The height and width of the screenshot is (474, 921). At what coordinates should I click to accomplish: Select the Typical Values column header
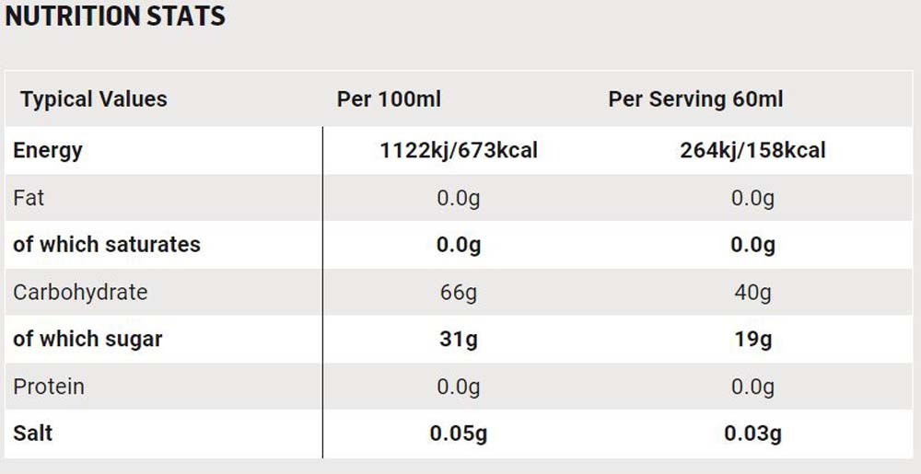94,99
